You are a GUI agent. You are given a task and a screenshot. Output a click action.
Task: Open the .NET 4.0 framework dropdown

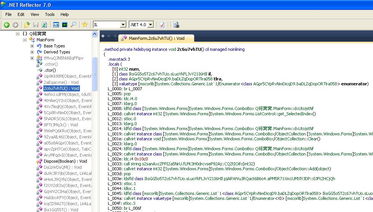[x=151, y=24]
